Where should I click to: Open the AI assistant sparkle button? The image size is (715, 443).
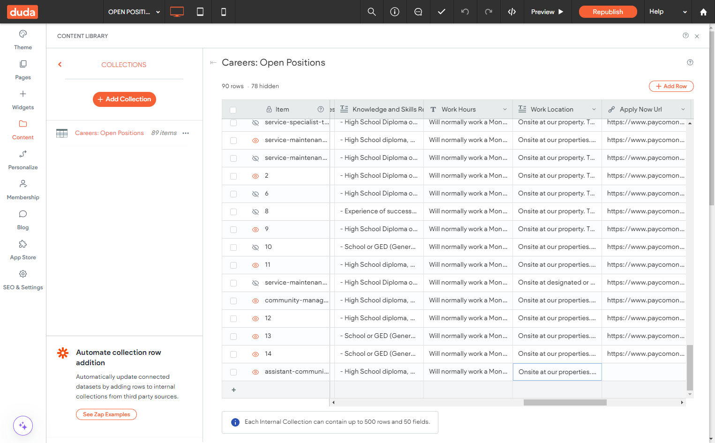tap(23, 426)
